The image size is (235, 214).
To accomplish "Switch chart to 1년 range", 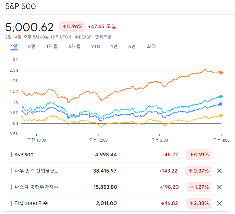I will [x=114, y=46].
